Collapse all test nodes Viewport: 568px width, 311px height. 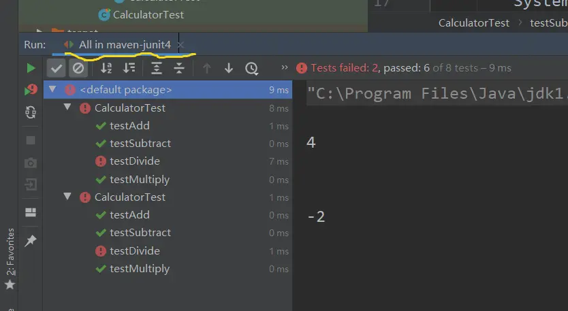point(179,68)
